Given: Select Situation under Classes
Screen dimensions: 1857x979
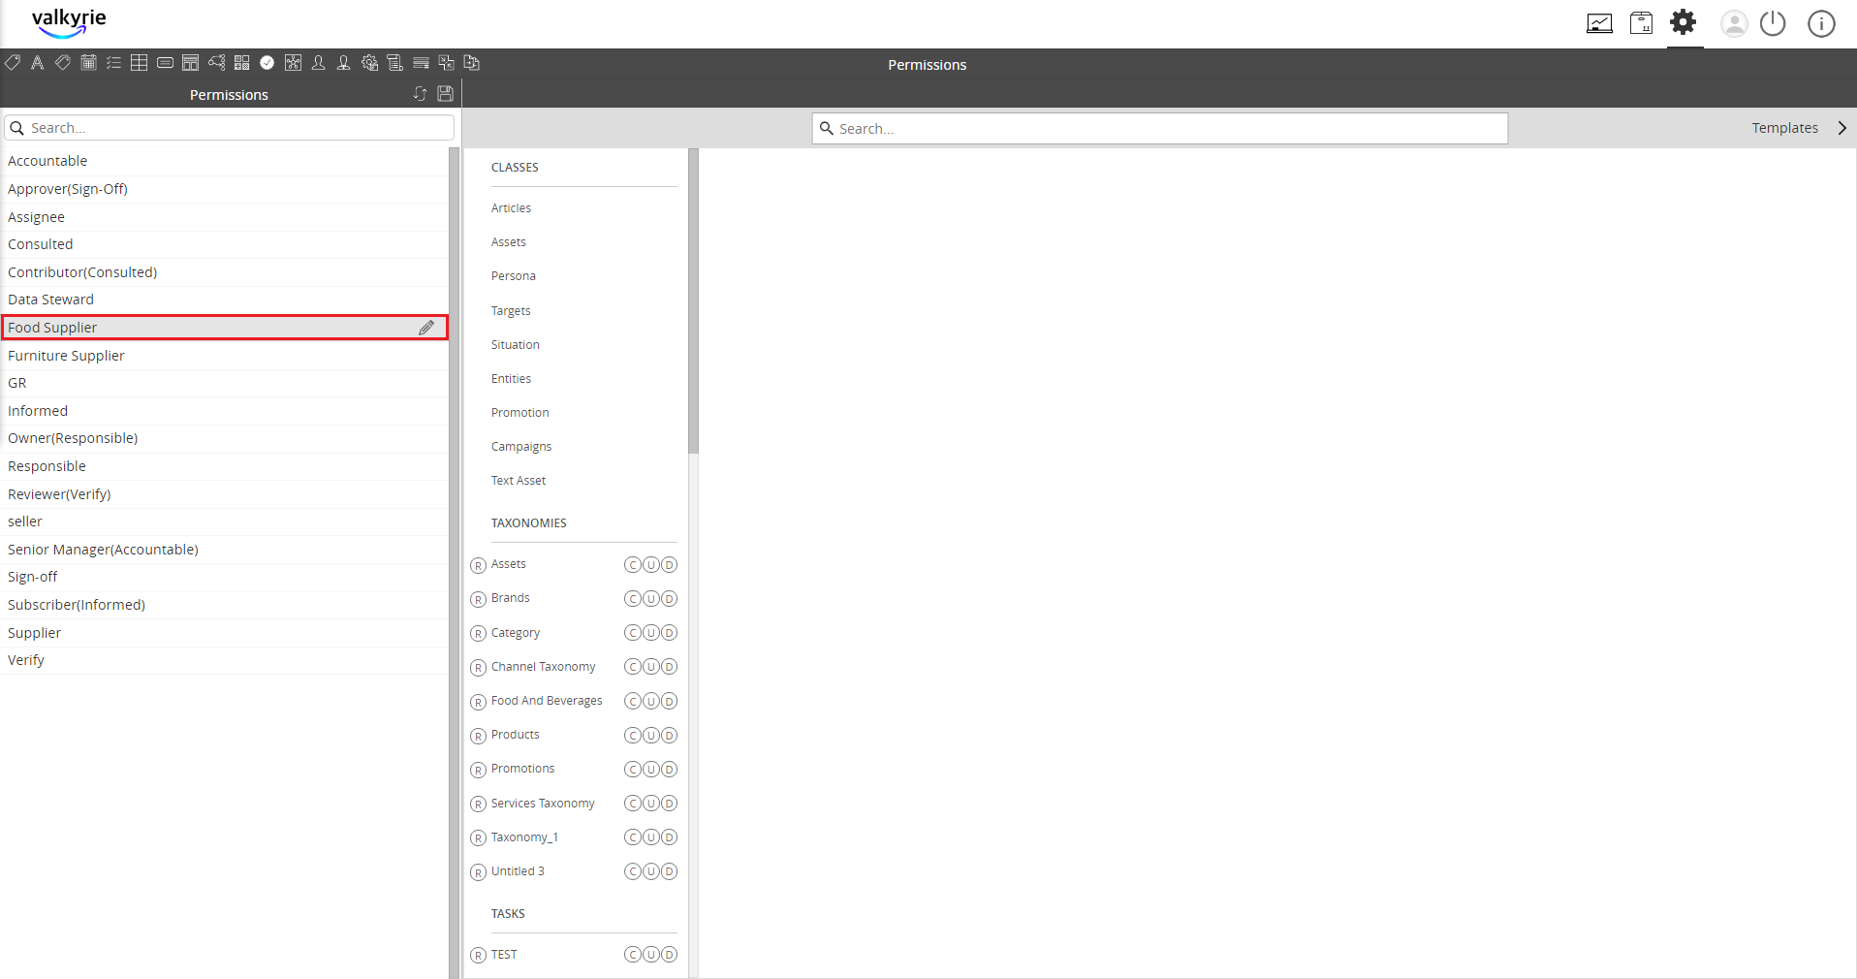Looking at the screenshot, I should [515, 345].
